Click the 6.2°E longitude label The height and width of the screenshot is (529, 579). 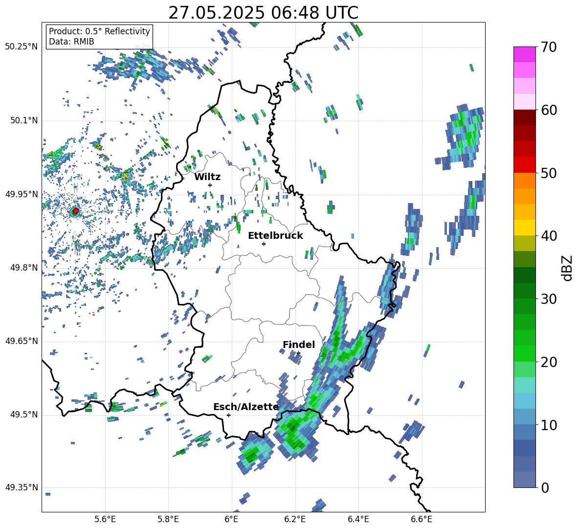coord(295,519)
